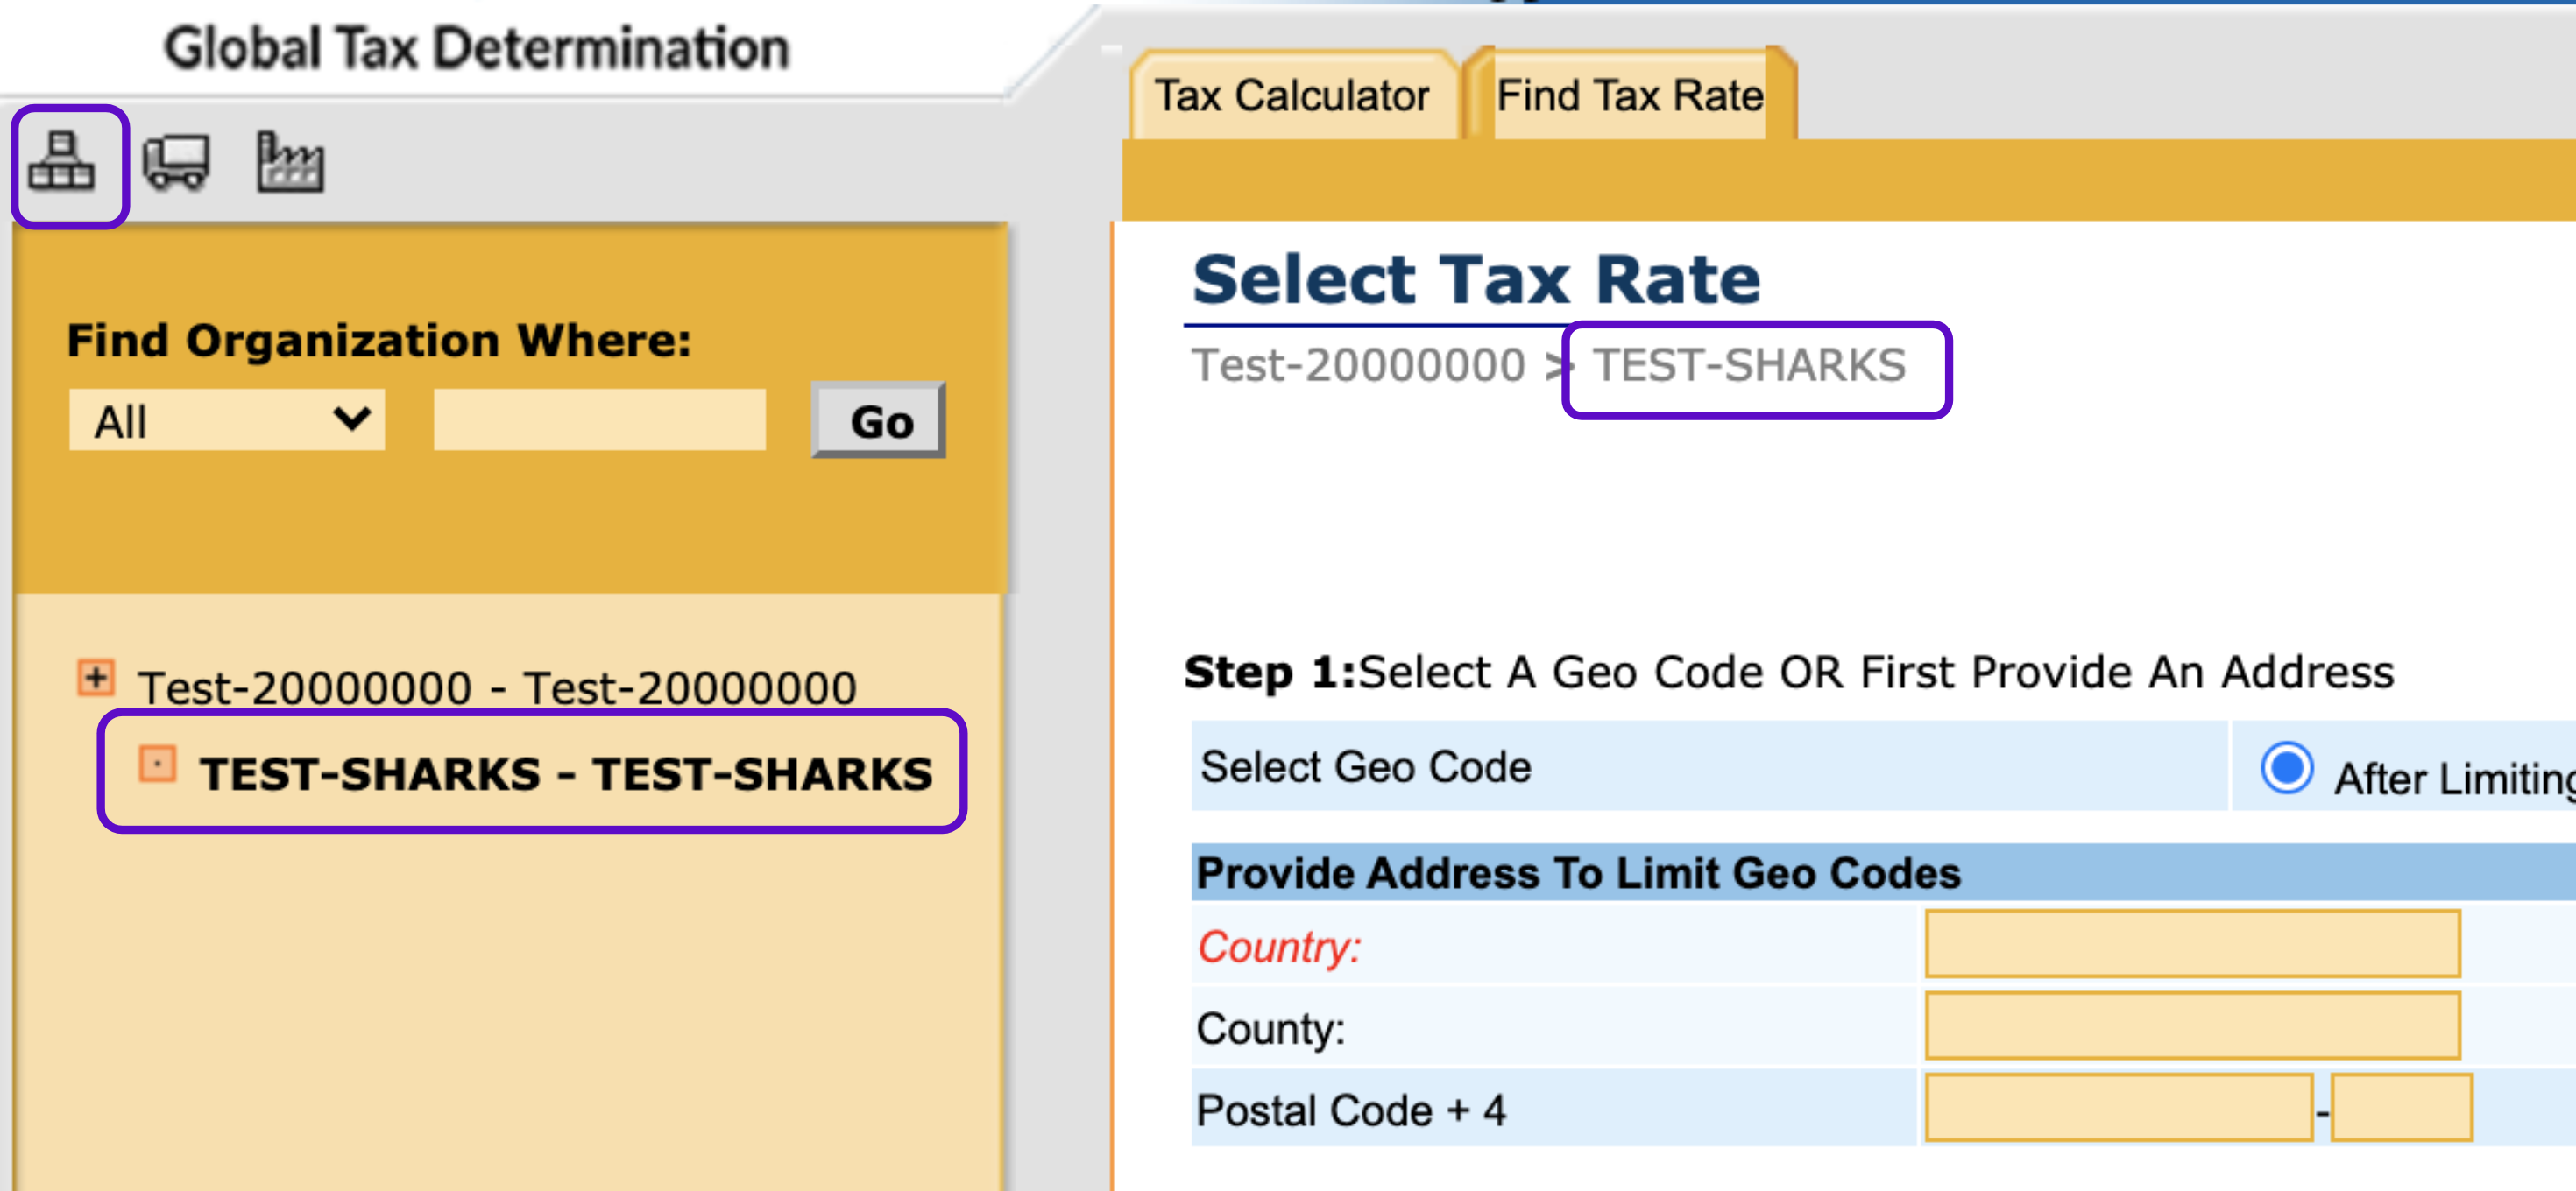Viewport: 2576px width, 1191px height.
Task: Open the All organization filter dropdown
Action: 227,420
